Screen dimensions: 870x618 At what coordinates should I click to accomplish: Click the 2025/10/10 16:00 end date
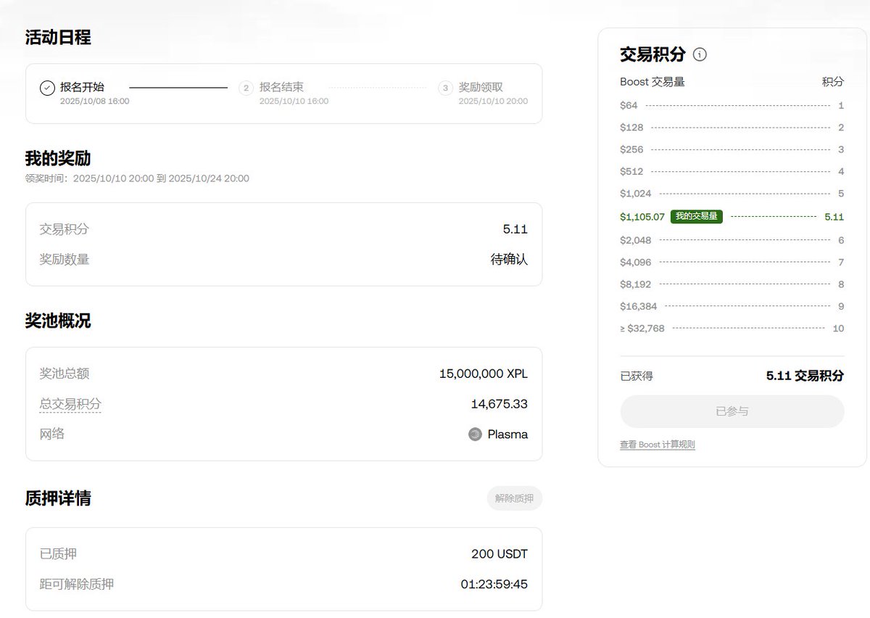click(294, 102)
